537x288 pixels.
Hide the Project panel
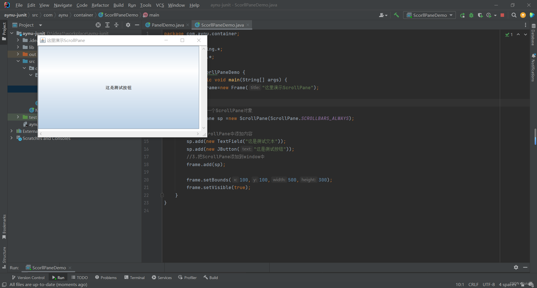click(x=137, y=25)
